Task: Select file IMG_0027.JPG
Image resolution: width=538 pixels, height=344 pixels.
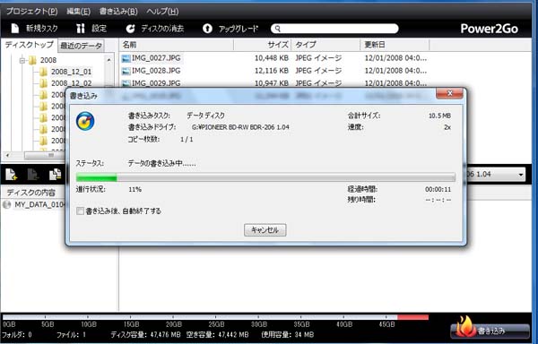Action: click(156, 58)
